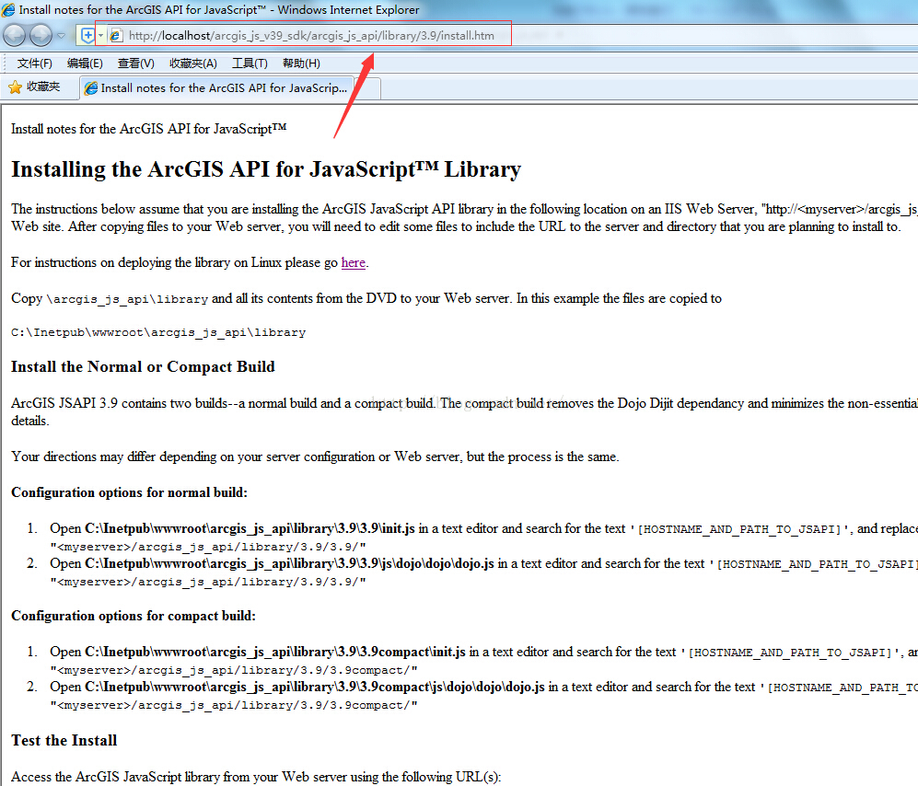
Task: Go forward with the browser Forward arrow
Action: click(x=41, y=36)
